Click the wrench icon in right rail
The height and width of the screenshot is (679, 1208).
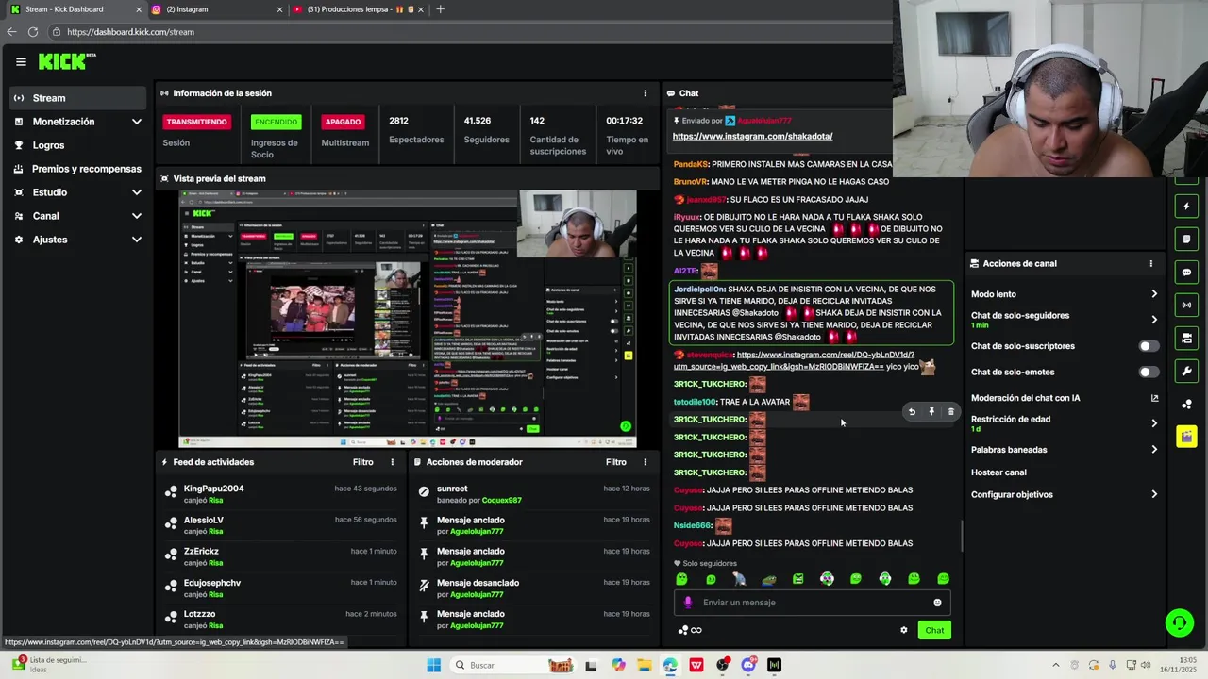[x=1186, y=371]
